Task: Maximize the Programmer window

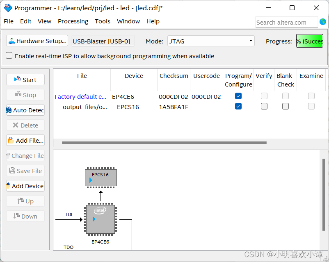Action: (292, 8)
